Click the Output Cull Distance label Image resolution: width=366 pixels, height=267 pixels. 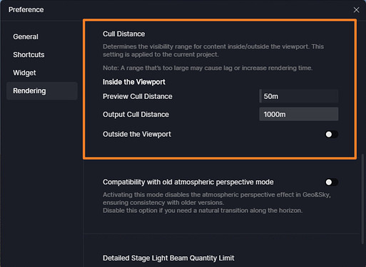point(136,115)
